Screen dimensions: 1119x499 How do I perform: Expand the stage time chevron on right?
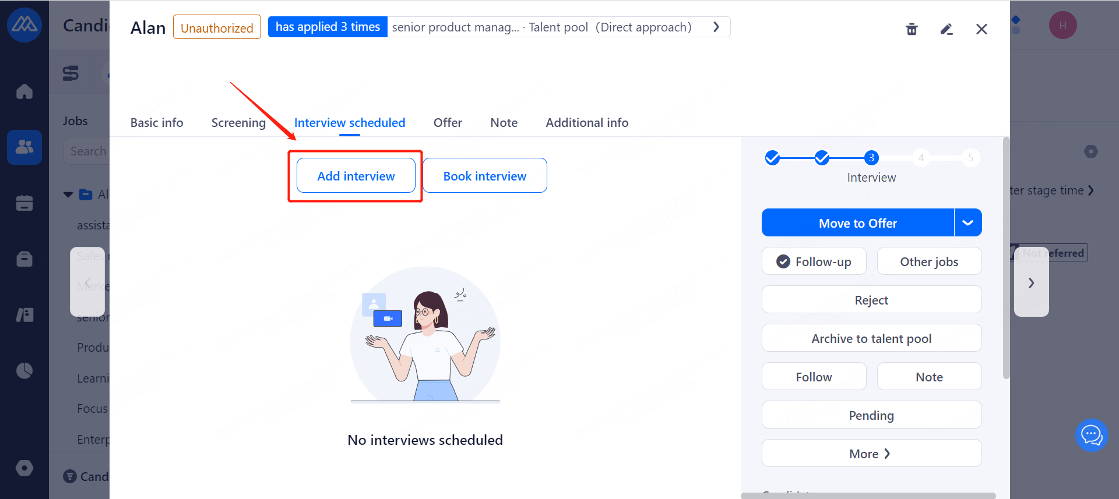coord(1091,190)
